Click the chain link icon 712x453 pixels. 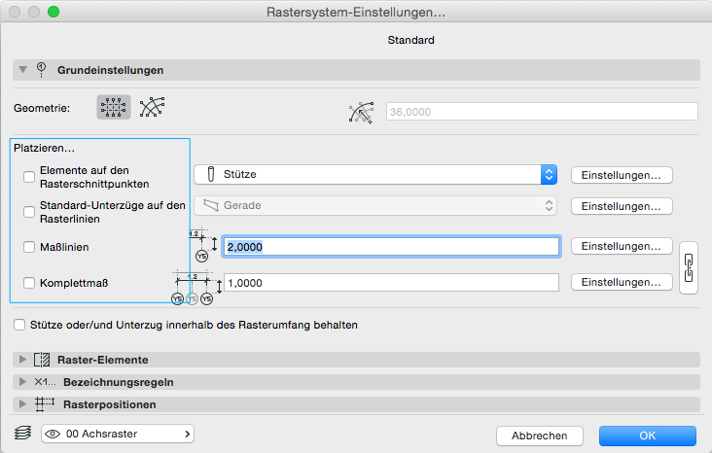[x=689, y=265]
